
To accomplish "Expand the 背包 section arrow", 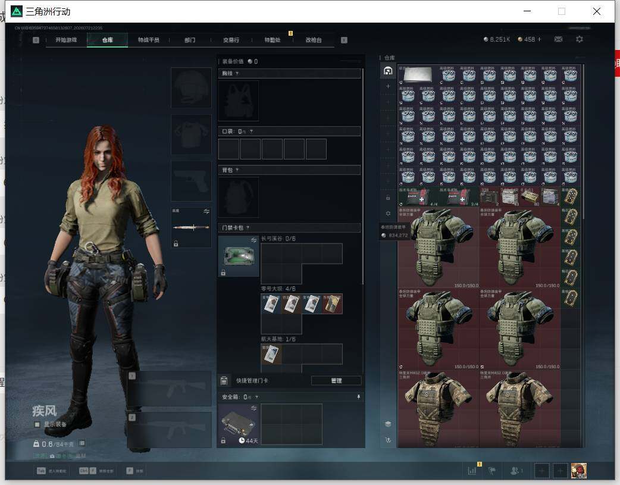I will [x=237, y=170].
